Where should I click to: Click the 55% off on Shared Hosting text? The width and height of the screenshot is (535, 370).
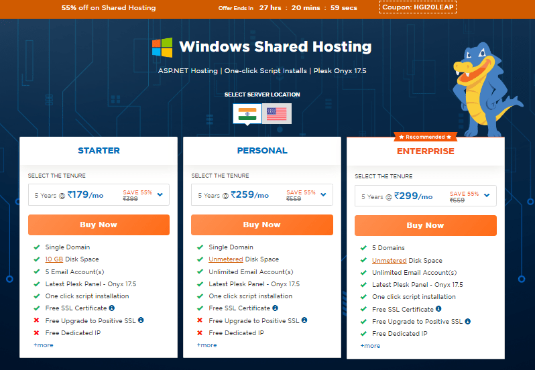pyautogui.click(x=109, y=8)
